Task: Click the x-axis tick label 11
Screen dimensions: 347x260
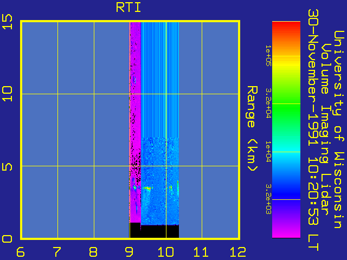Action: click(201, 252)
